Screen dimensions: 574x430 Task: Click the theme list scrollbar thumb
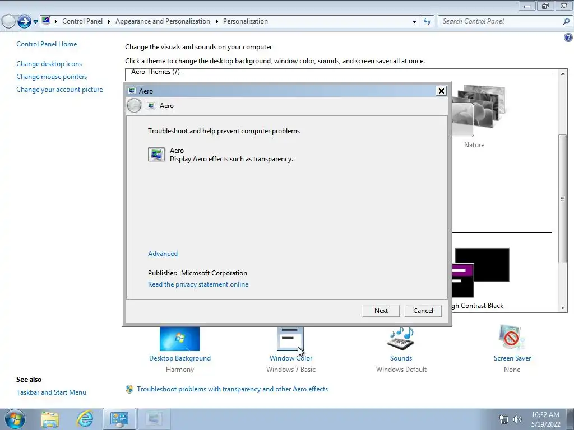(x=563, y=199)
